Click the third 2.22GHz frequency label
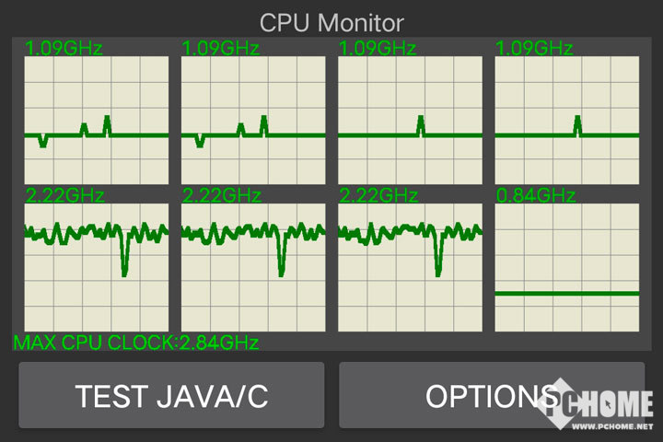Viewport: 663px width, 442px height. point(378,195)
